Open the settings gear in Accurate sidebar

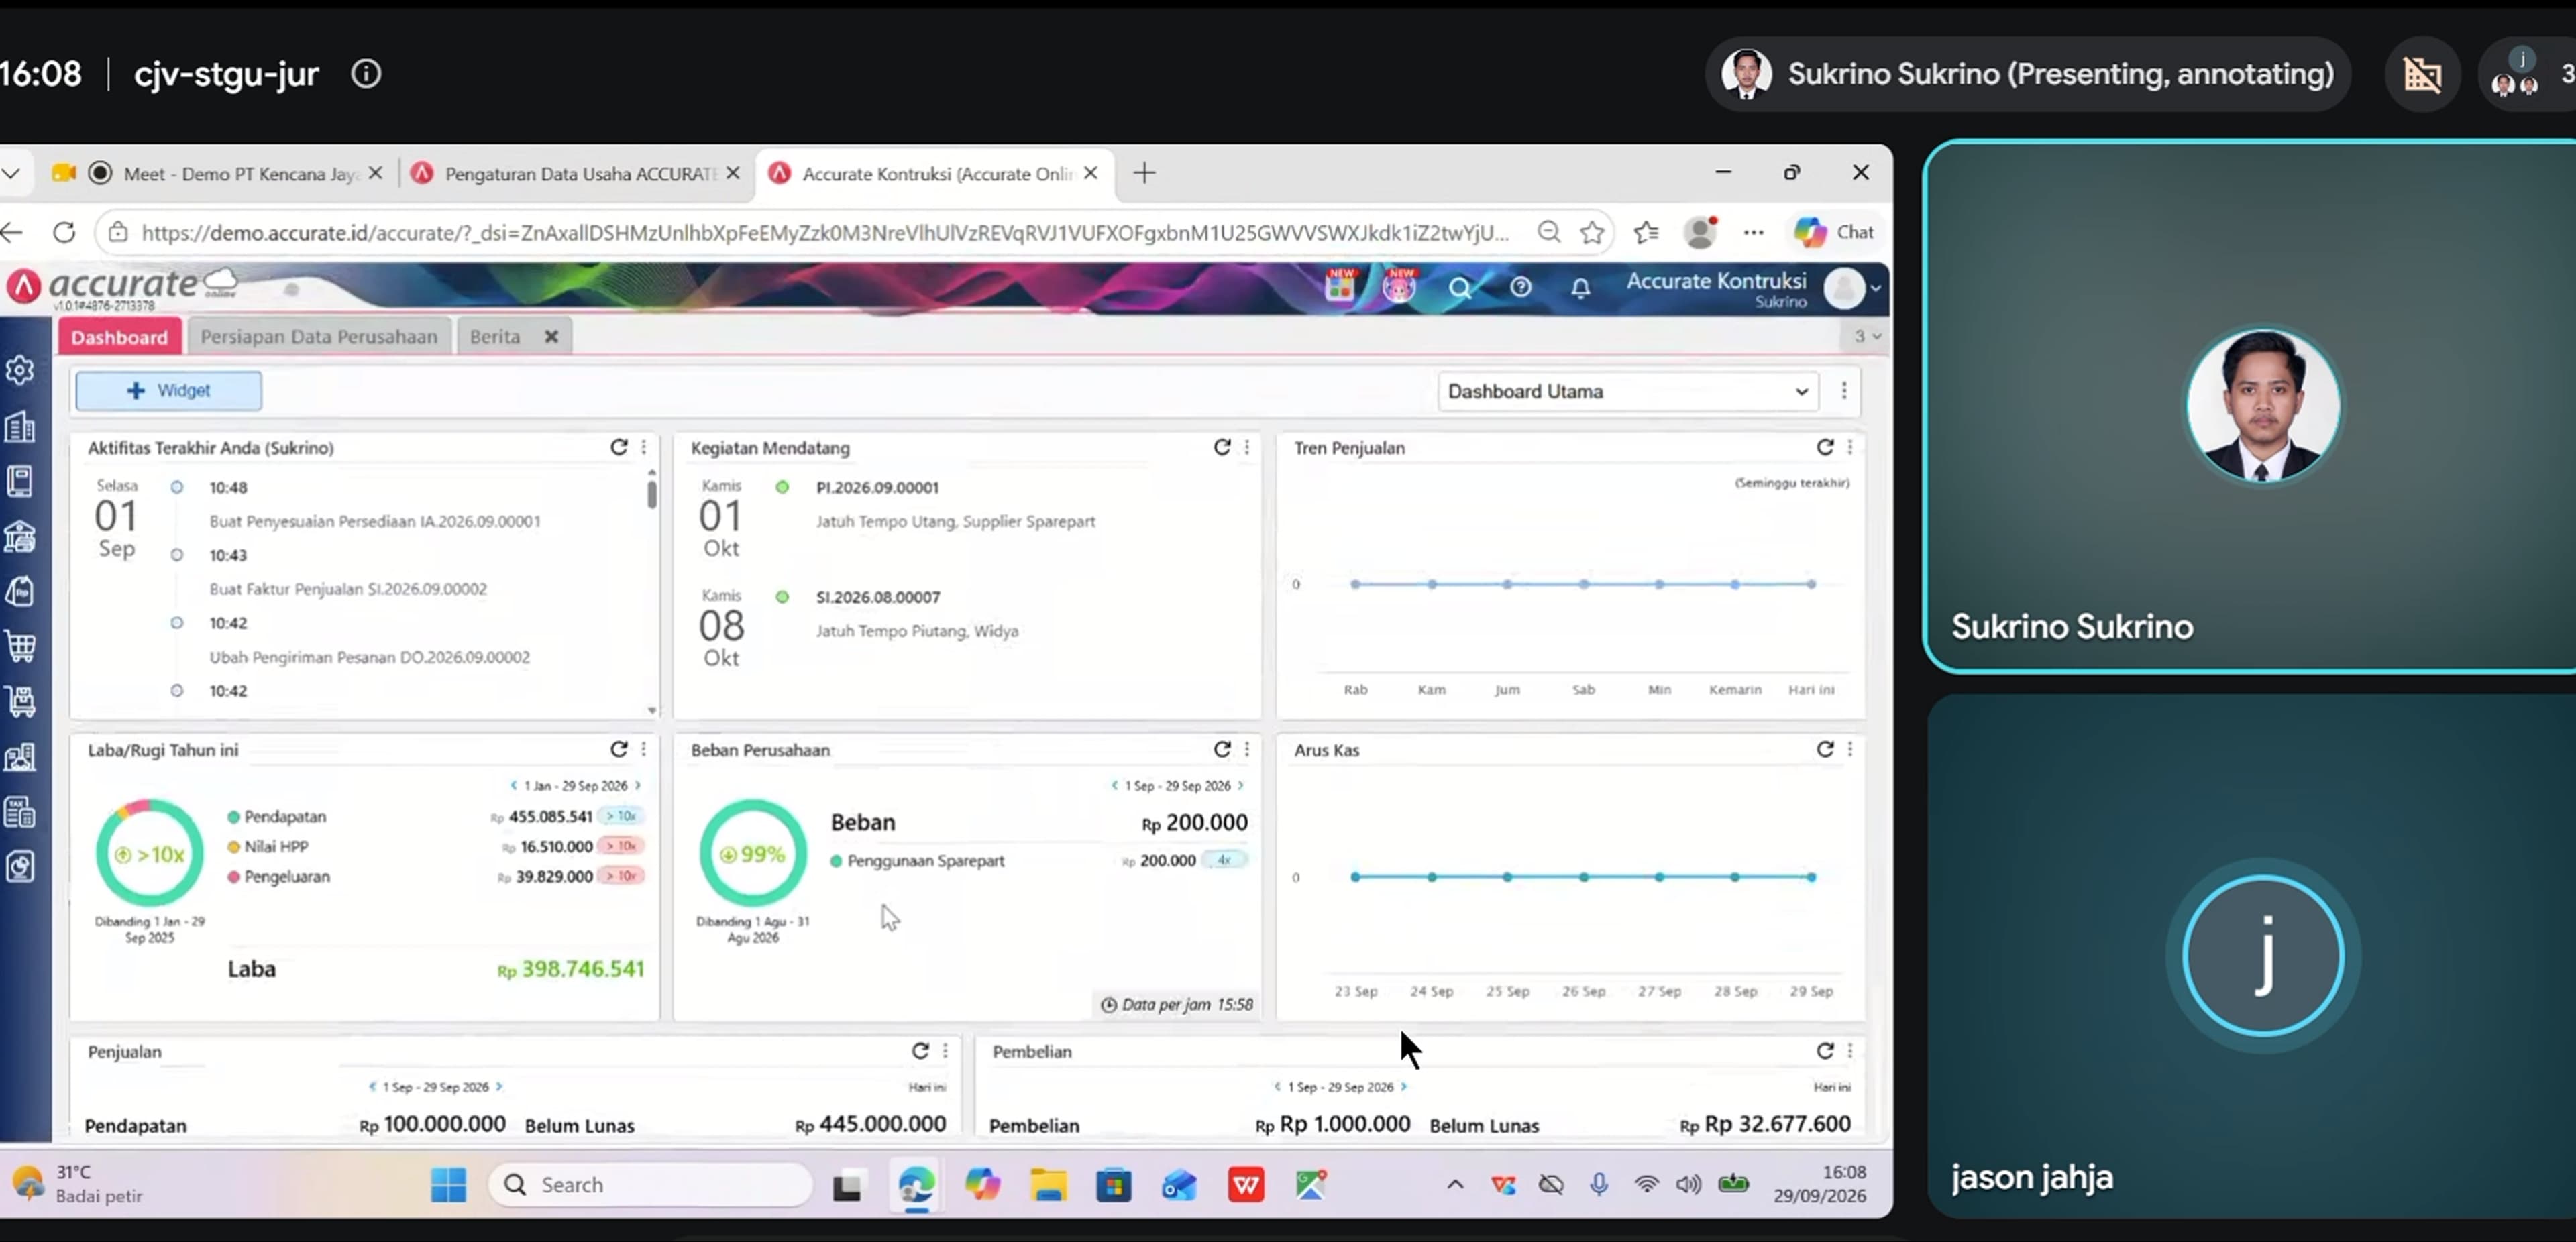tap(20, 371)
